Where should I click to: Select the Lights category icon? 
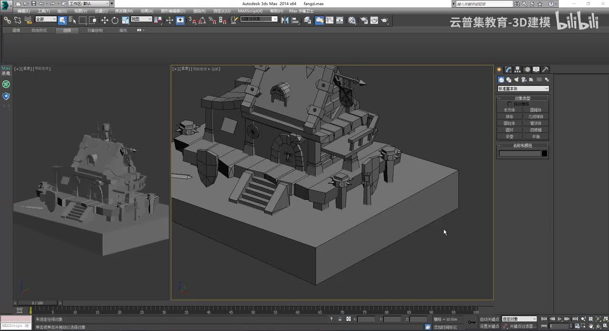pos(516,79)
